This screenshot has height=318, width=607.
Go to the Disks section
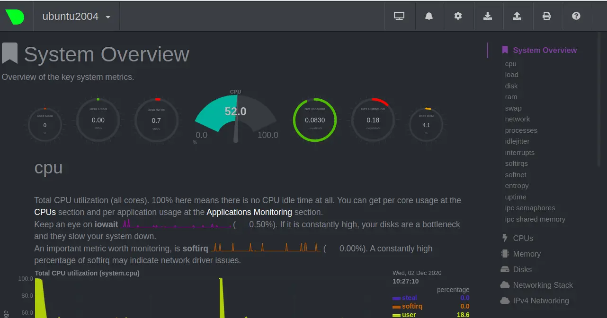[523, 269]
